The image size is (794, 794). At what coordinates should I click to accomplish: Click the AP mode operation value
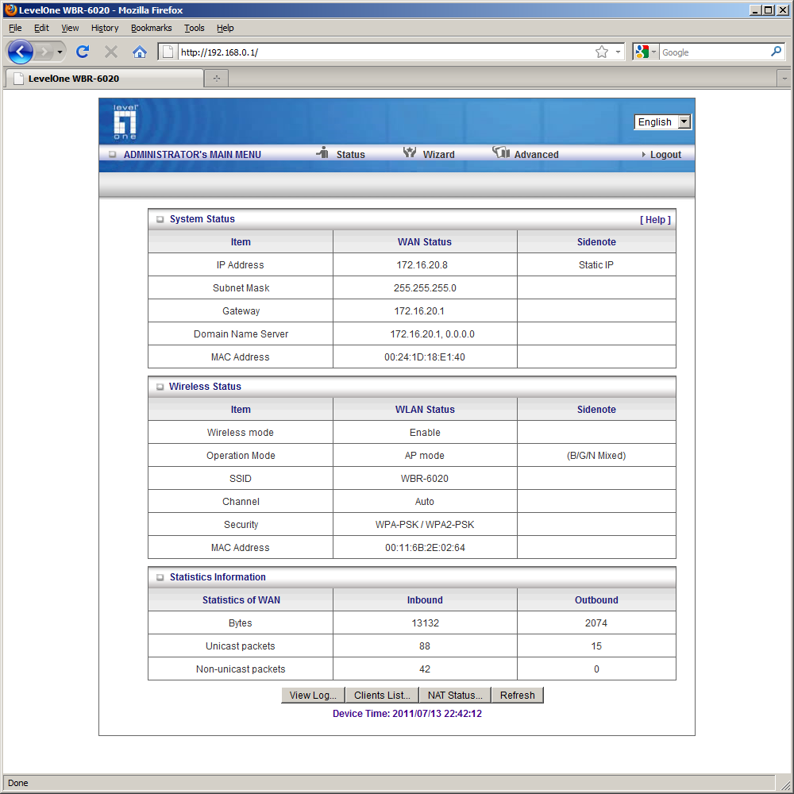424,456
